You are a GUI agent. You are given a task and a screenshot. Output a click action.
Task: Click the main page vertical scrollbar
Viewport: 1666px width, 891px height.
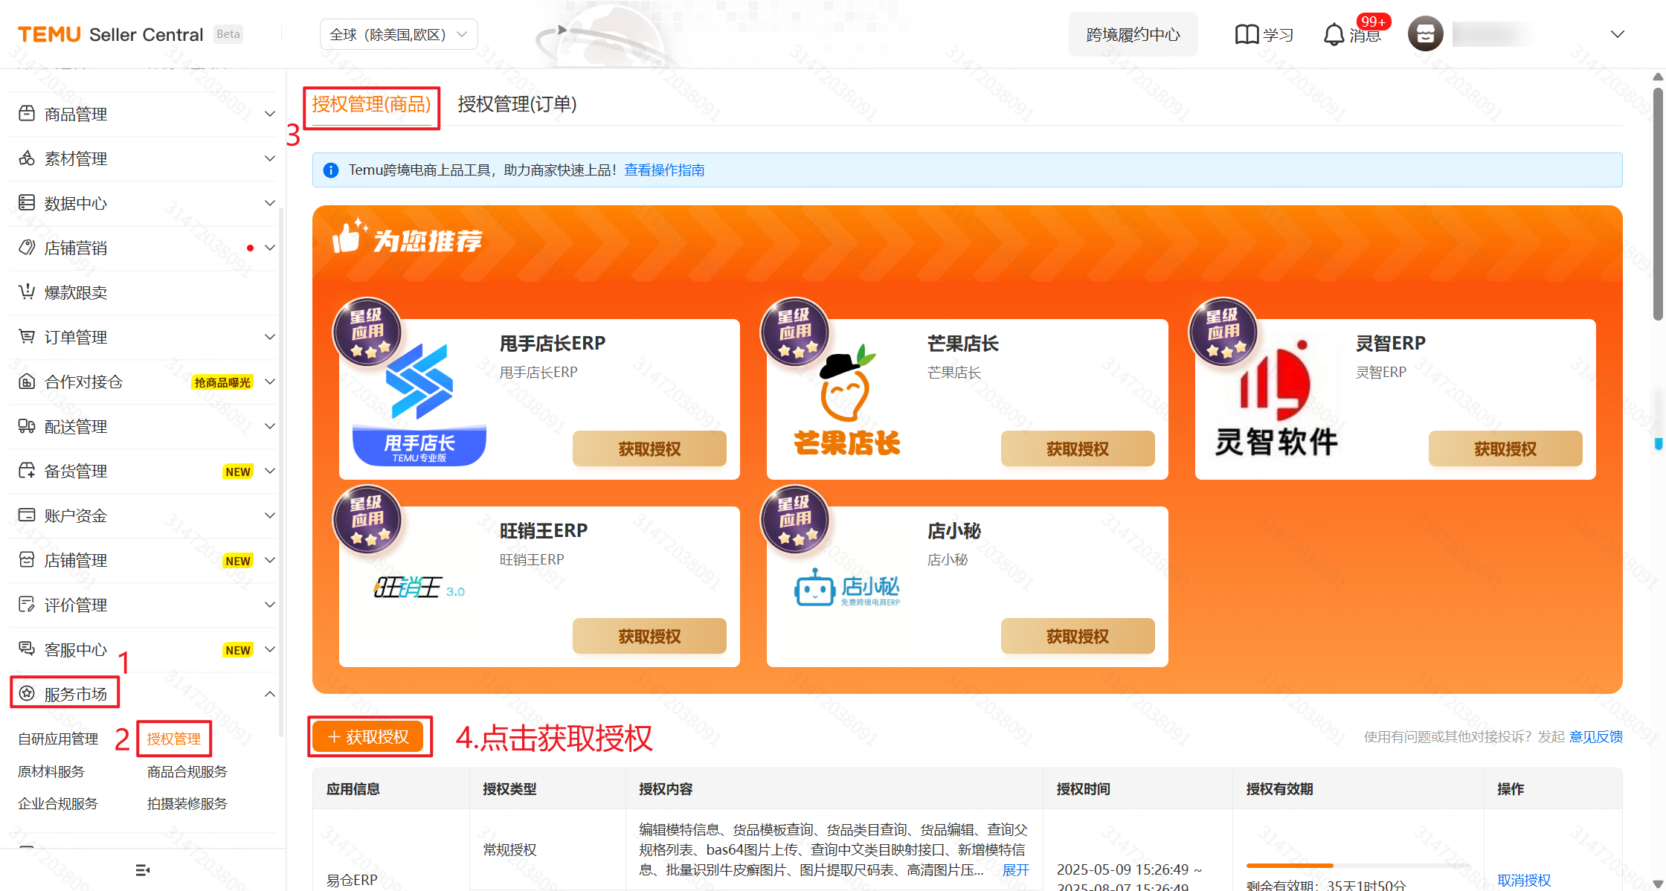[x=1658, y=205]
